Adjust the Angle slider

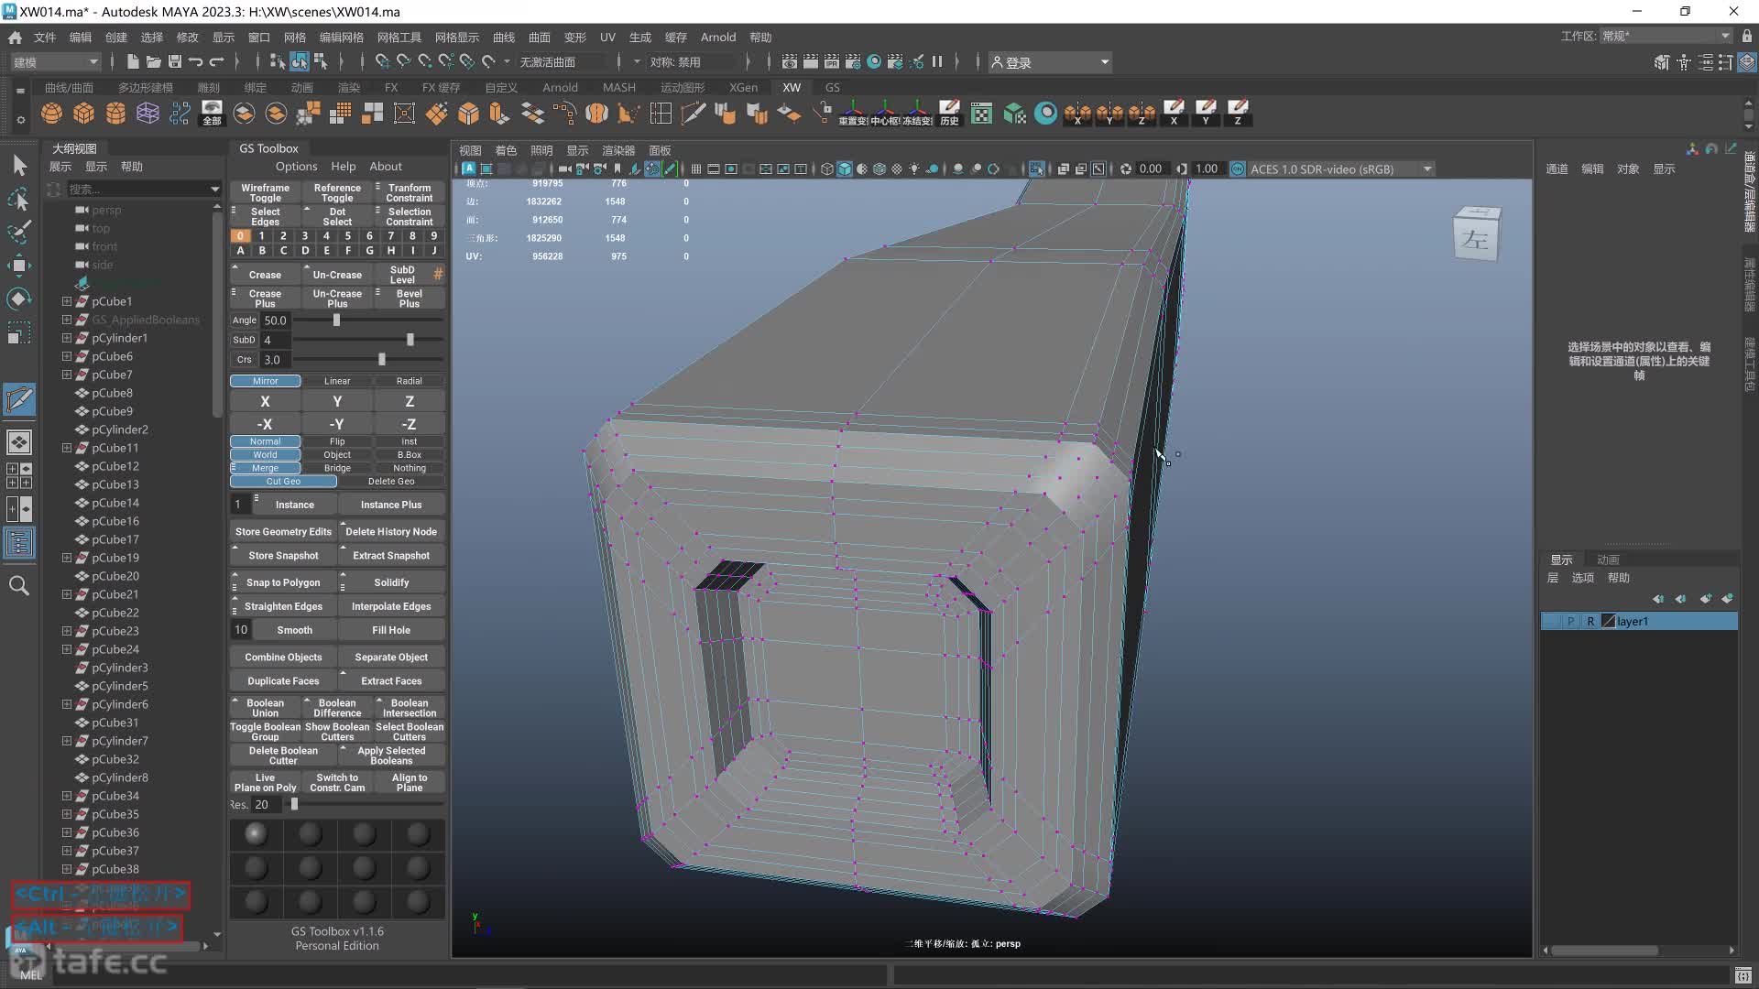(x=336, y=321)
